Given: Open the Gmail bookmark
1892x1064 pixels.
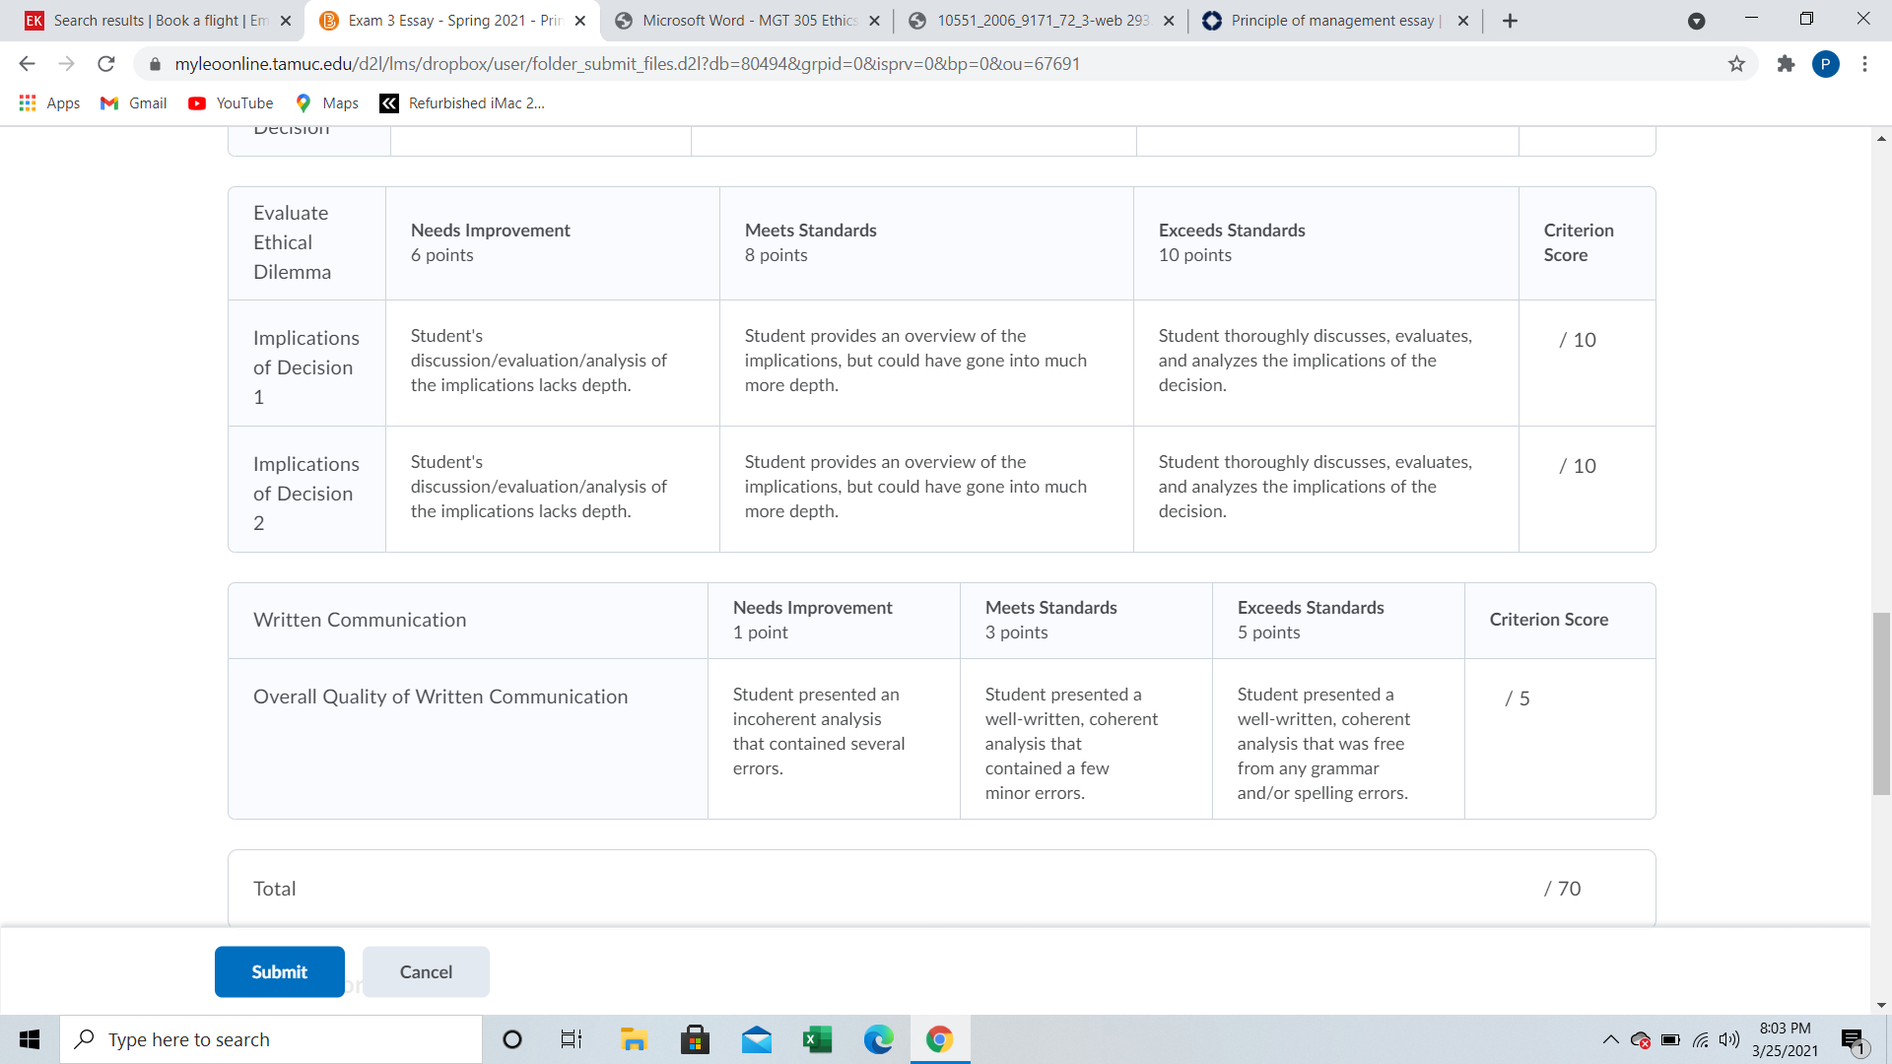Looking at the screenshot, I should 134,102.
